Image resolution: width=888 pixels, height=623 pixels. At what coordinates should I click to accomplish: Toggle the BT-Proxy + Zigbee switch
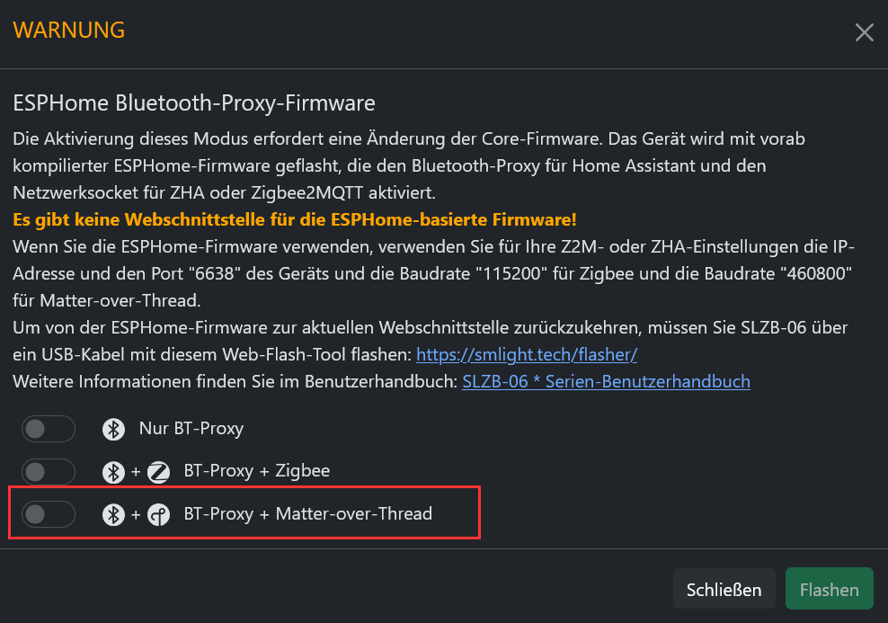click(x=49, y=472)
